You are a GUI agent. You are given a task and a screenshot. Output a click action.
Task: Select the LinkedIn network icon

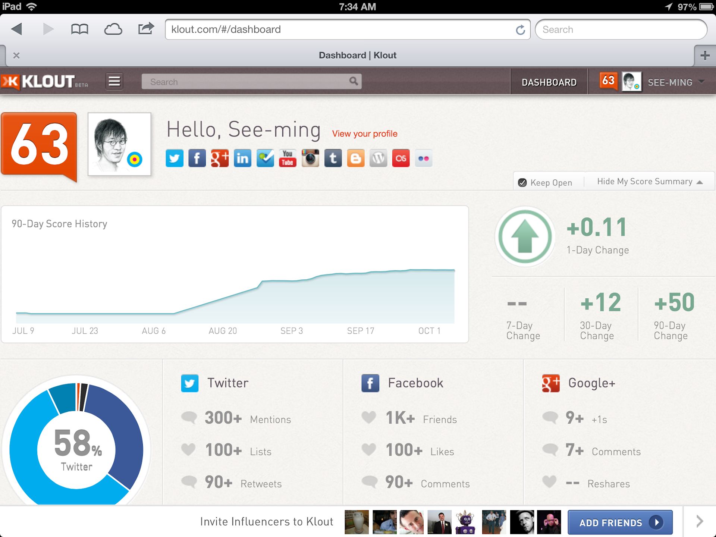click(x=242, y=158)
